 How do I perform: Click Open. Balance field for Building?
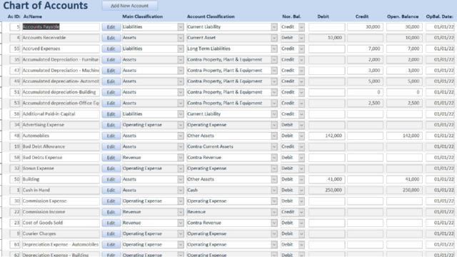[x=404, y=179]
